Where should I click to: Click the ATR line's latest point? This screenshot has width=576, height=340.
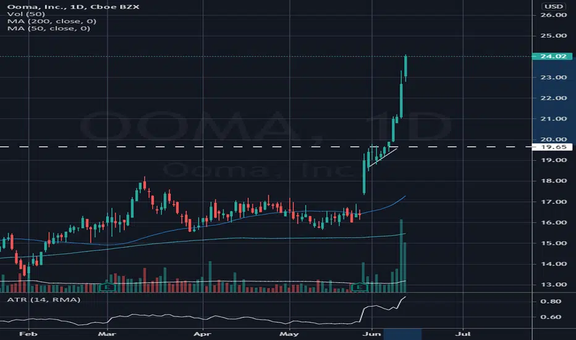point(405,297)
